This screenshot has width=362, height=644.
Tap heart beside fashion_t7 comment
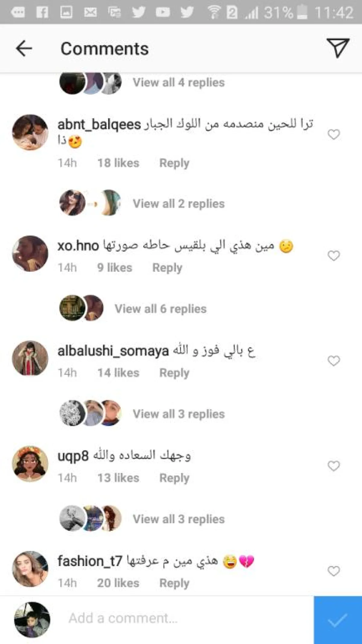point(334,571)
